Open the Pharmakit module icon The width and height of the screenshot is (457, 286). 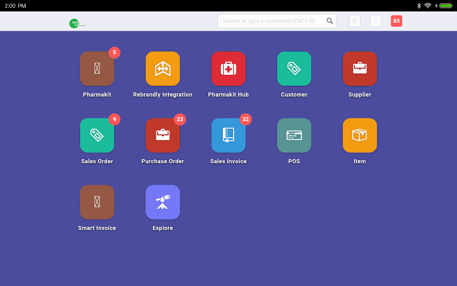pyautogui.click(x=97, y=69)
